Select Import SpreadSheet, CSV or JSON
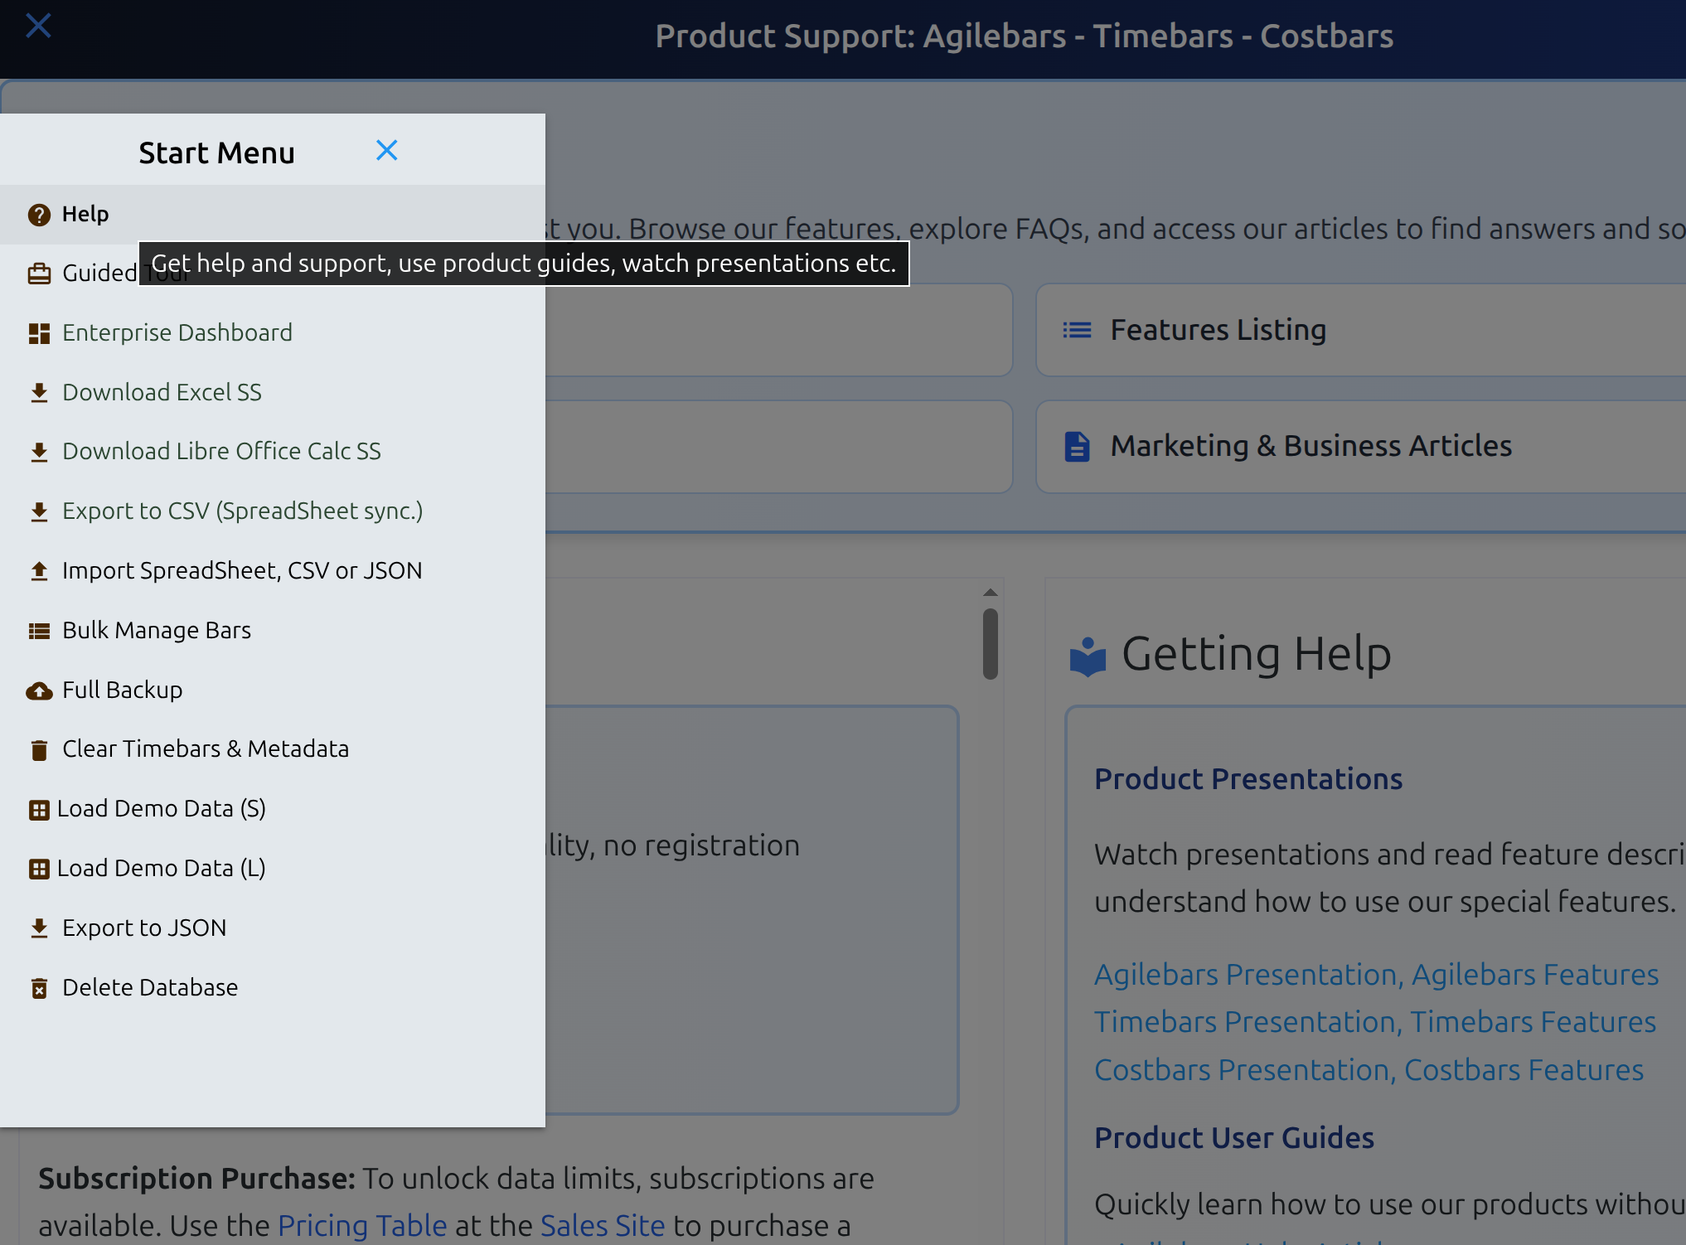 pos(273,570)
